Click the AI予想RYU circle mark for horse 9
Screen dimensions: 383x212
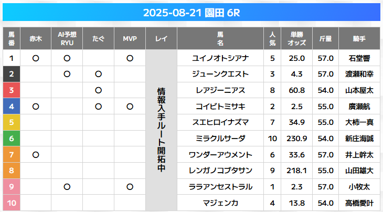pyautogui.click(x=67, y=187)
